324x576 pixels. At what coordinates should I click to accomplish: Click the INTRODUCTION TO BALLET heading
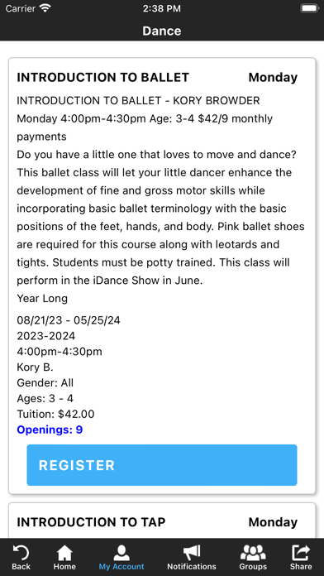[x=103, y=78]
